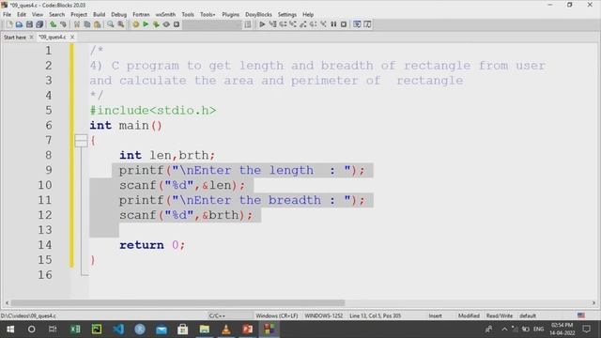Start debugging with the Debug/Continue arrow

[x=262, y=24]
